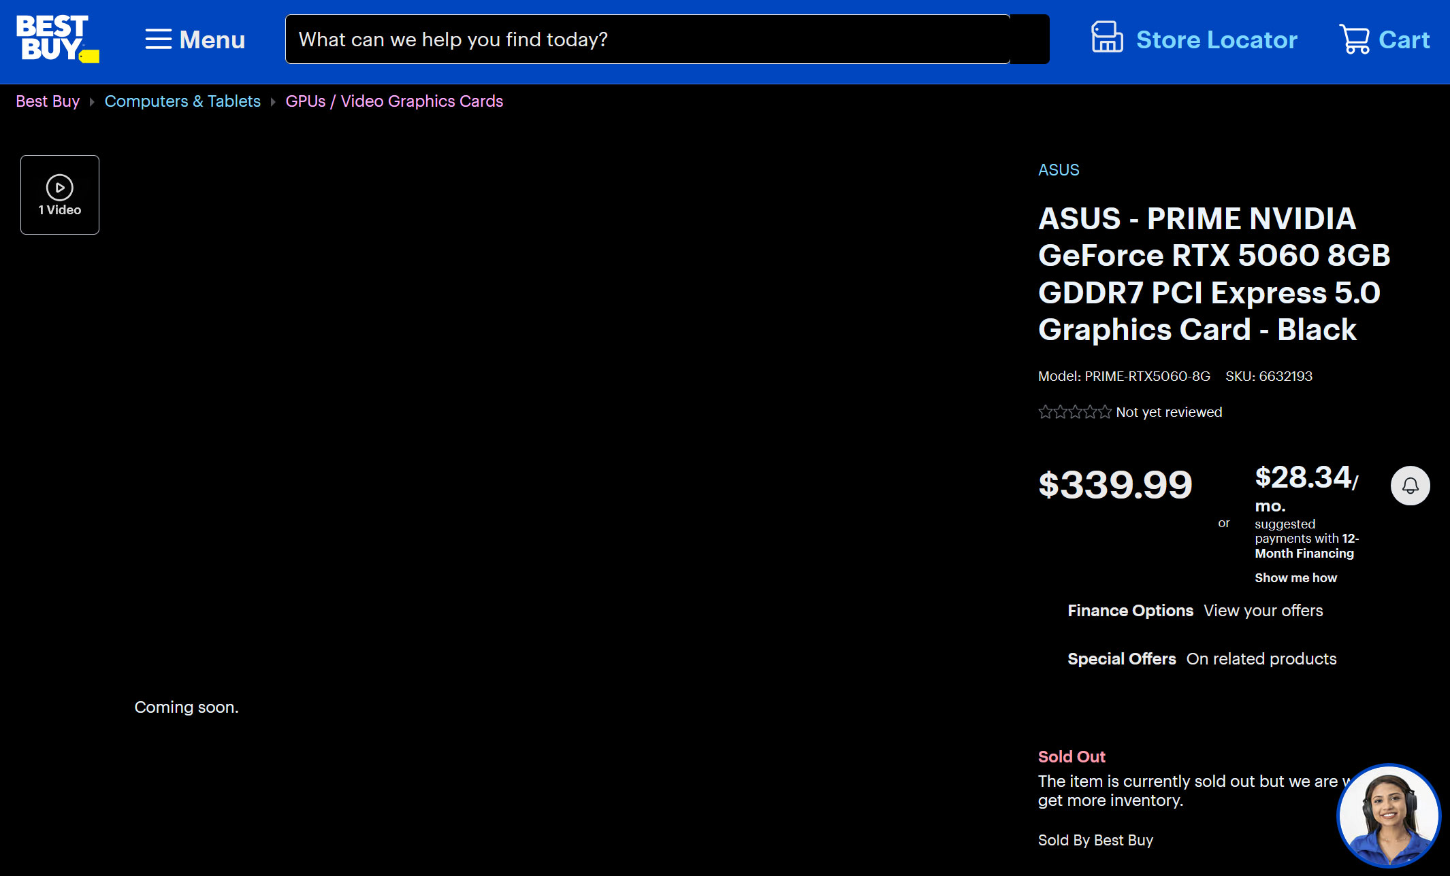1450x876 pixels.
Task: Expand Special Offers on related products
Action: pos(1202,659)
